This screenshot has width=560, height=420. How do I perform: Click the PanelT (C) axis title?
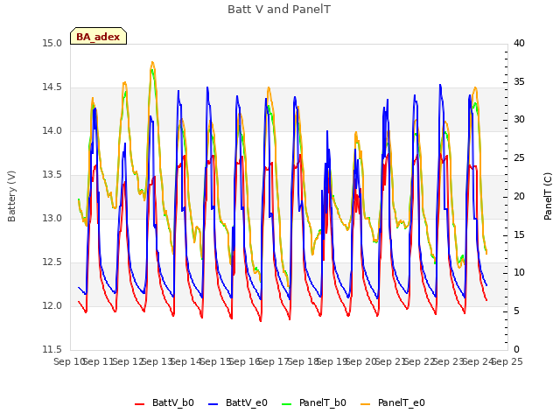[x=548, y=196]
